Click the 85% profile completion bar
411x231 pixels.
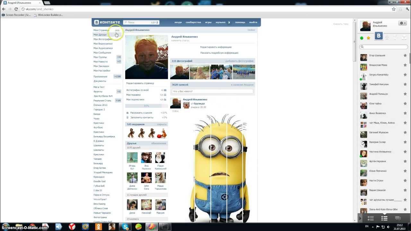[x=146, y=106]
